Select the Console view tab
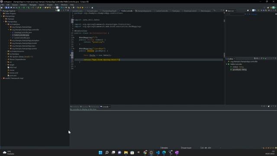 pyautogui.click(x=105, y=107)
